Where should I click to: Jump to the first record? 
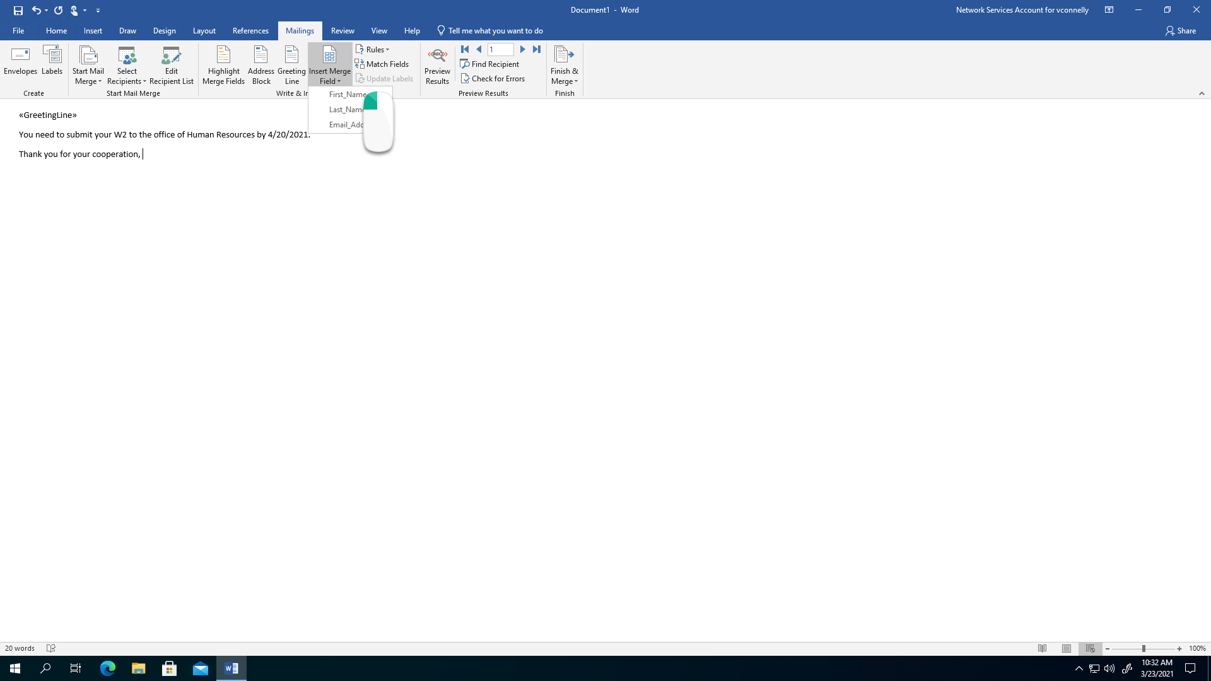click(x=465, y=49)
